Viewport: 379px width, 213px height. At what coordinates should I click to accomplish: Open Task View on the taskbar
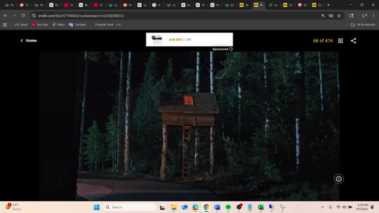pyautogui.click(x=162, y=207)
